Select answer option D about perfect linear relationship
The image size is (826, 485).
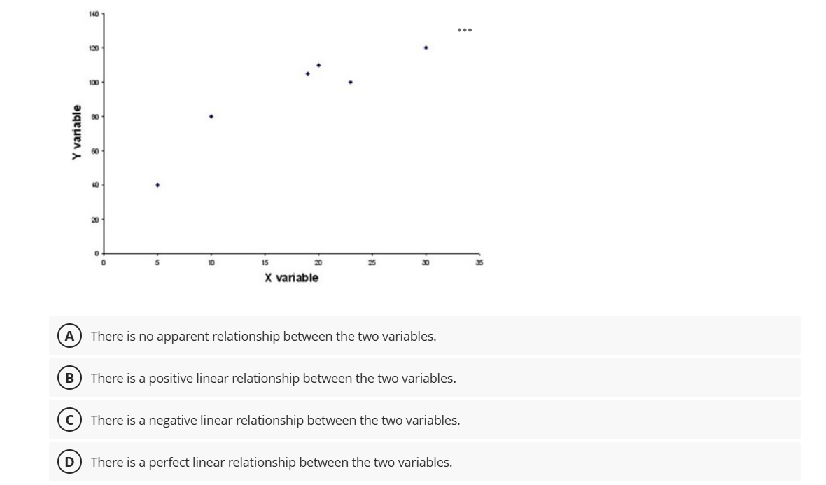click(x=272, y=462)
